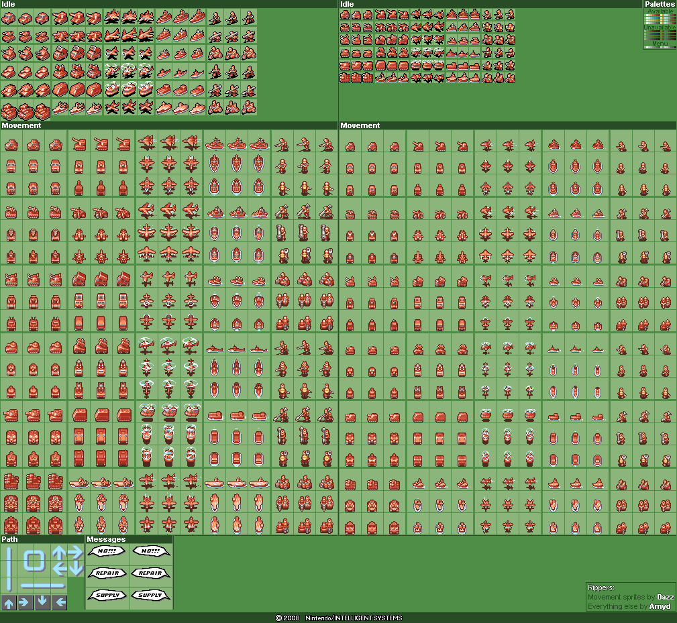Click the name Amyd in credits
This screenshot has height=623, width=677.
tap(660, 607)
